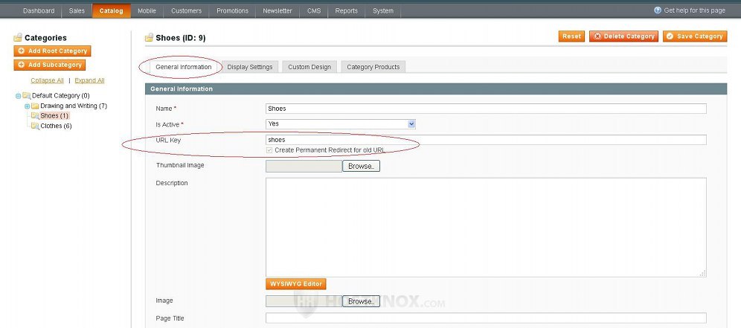Click the Expand All link
Viewport: 741px width, 328px height.
pos(89,80)
